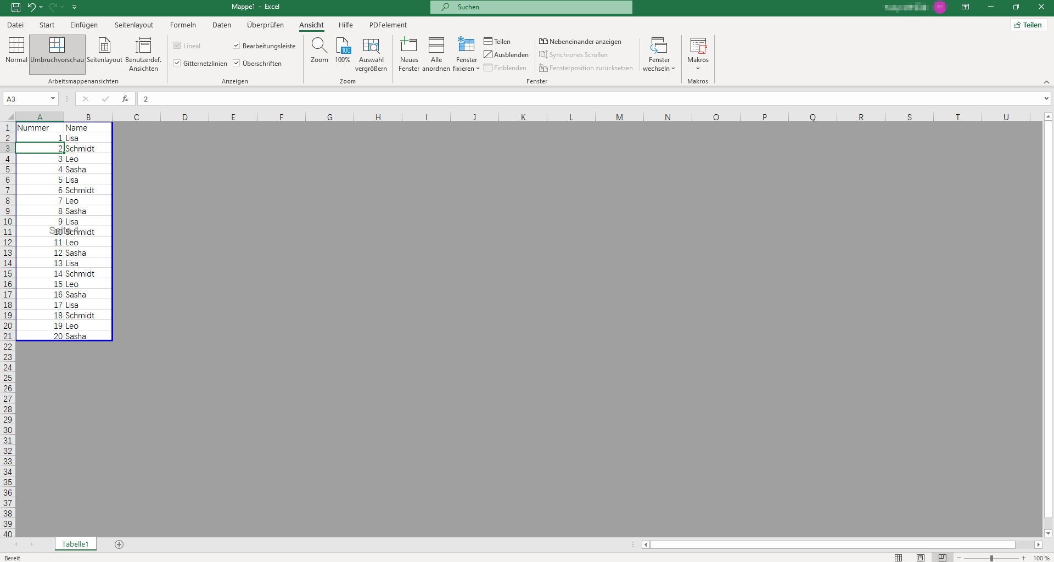Click the ribbon display options icon
The height and width of the screenshot is (562, 1054).
point(965,7)
